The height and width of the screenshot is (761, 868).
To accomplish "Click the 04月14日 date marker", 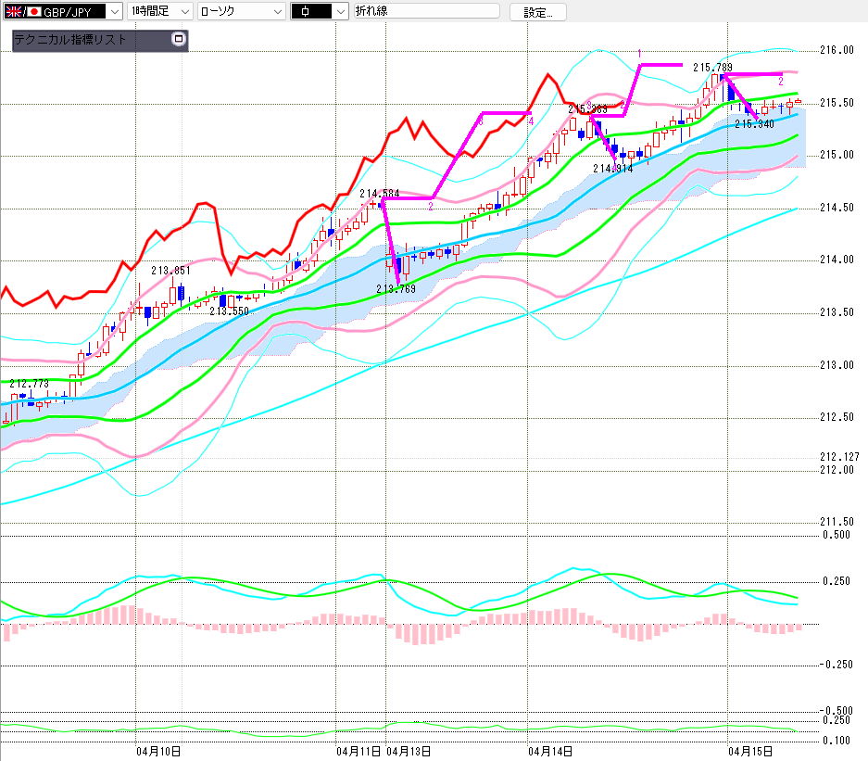I will [549, 750].
